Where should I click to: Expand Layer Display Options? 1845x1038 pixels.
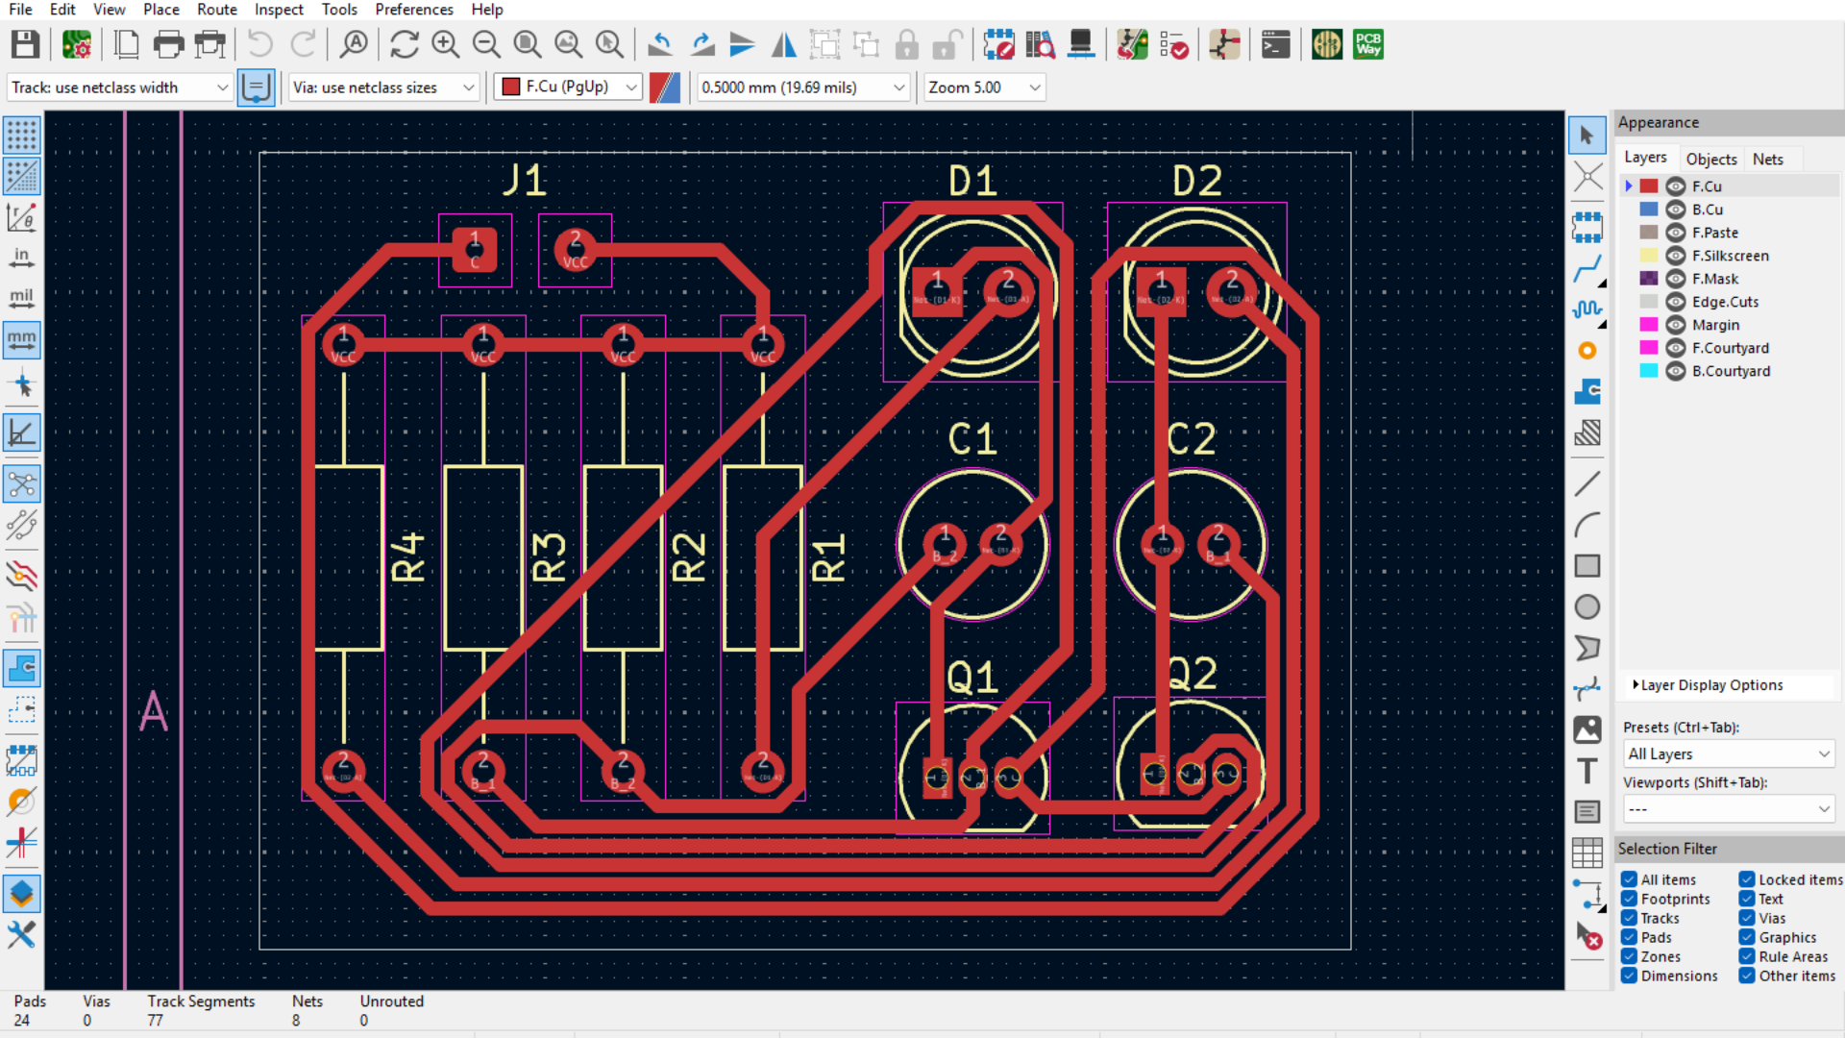(1710, 685)
